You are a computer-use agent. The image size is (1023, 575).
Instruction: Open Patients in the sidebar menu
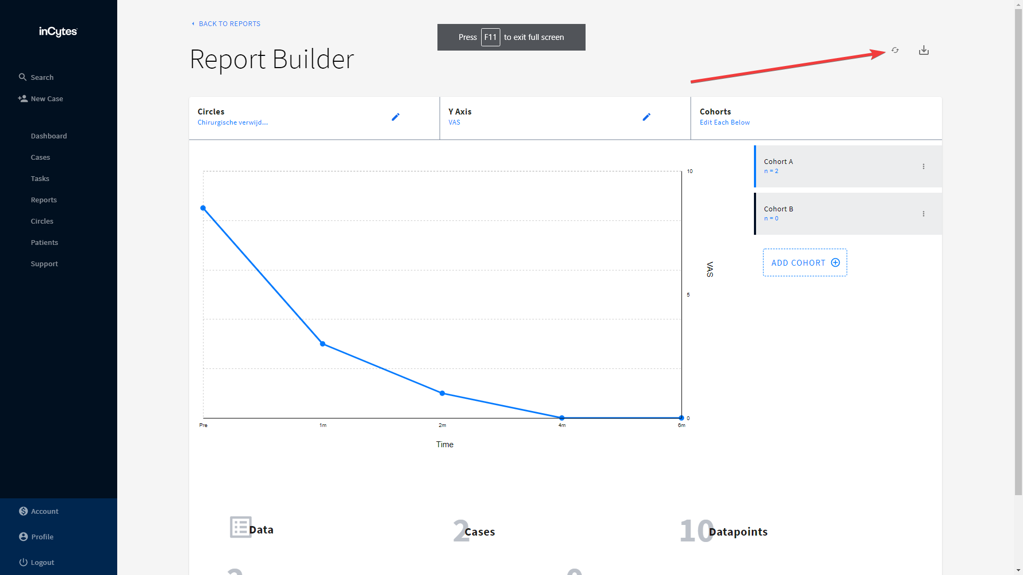point(44,242)
